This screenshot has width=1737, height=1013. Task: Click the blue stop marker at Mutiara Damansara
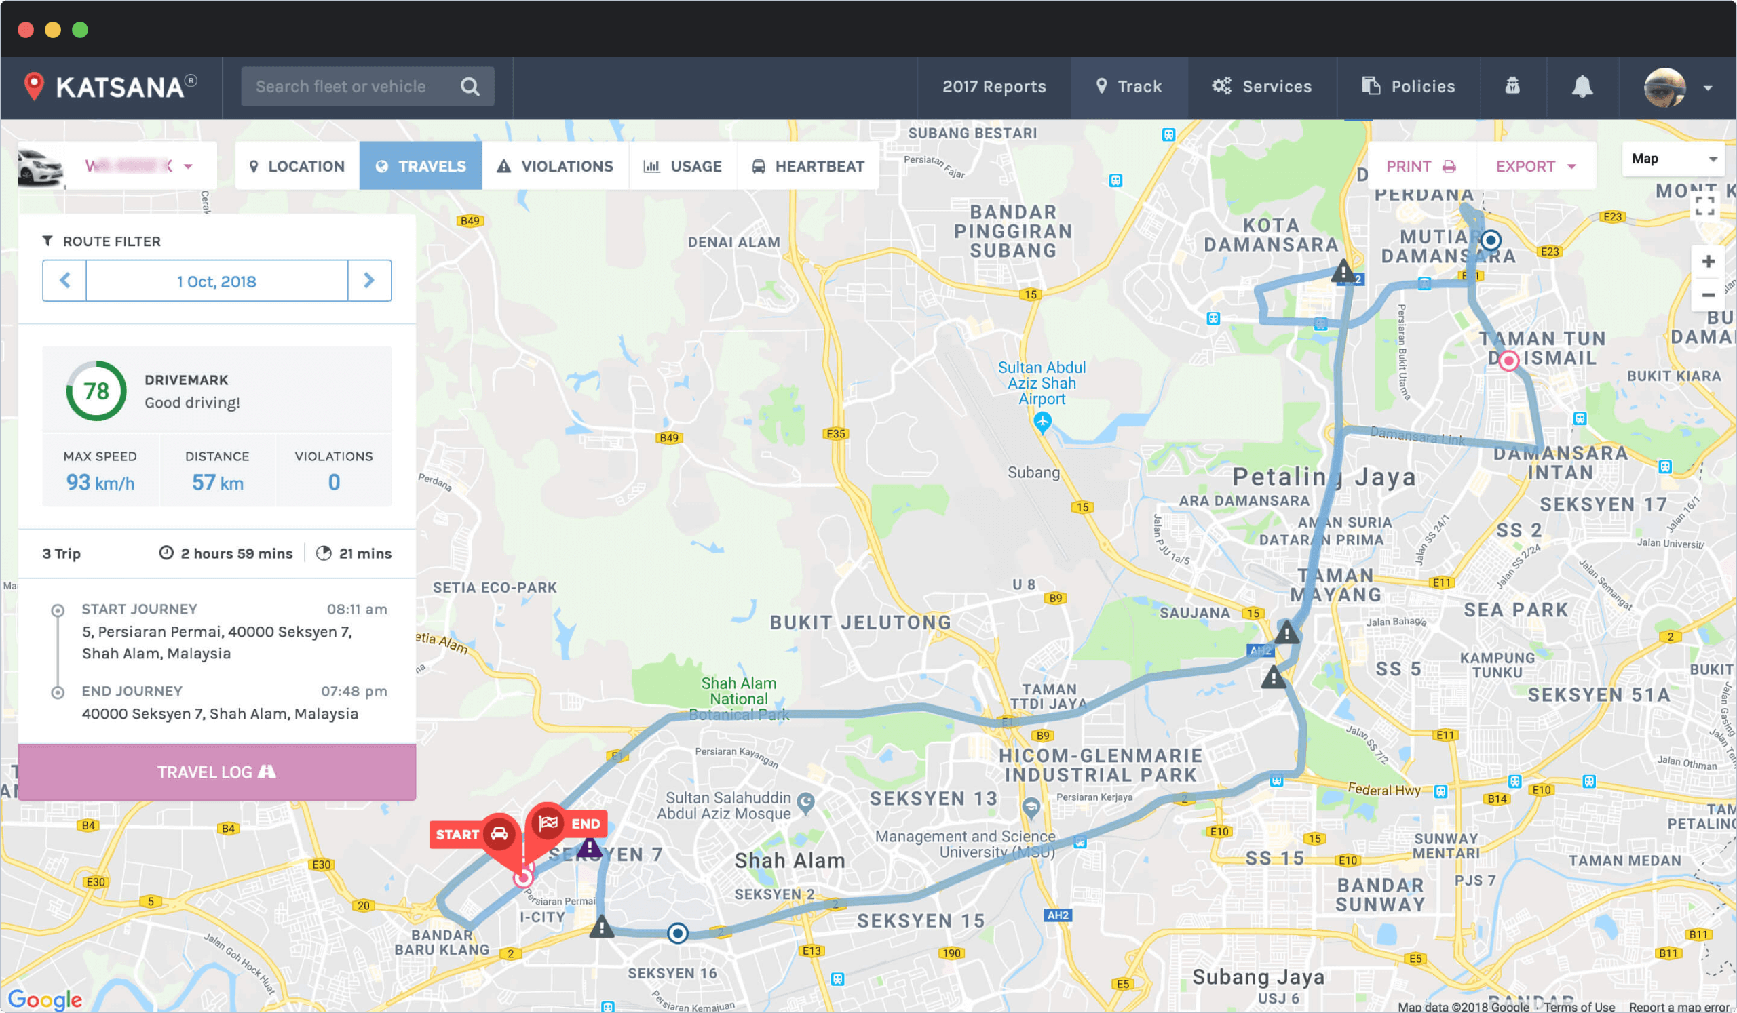[1491, 240]
